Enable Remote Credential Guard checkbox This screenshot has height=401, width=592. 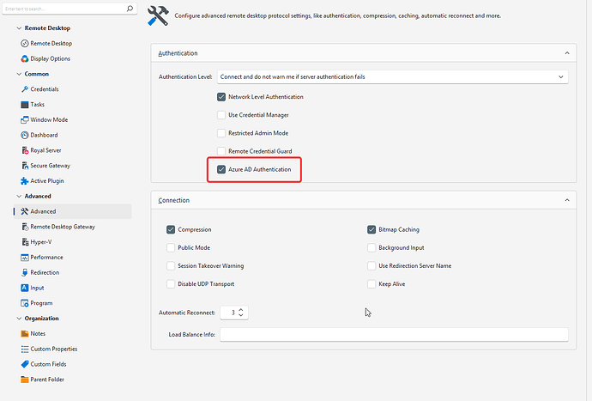coord(221,151)
